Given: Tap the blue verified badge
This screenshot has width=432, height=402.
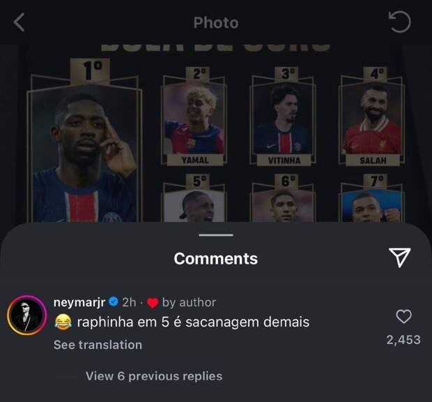Looking at the screenshot, I should tap(114, 301).
